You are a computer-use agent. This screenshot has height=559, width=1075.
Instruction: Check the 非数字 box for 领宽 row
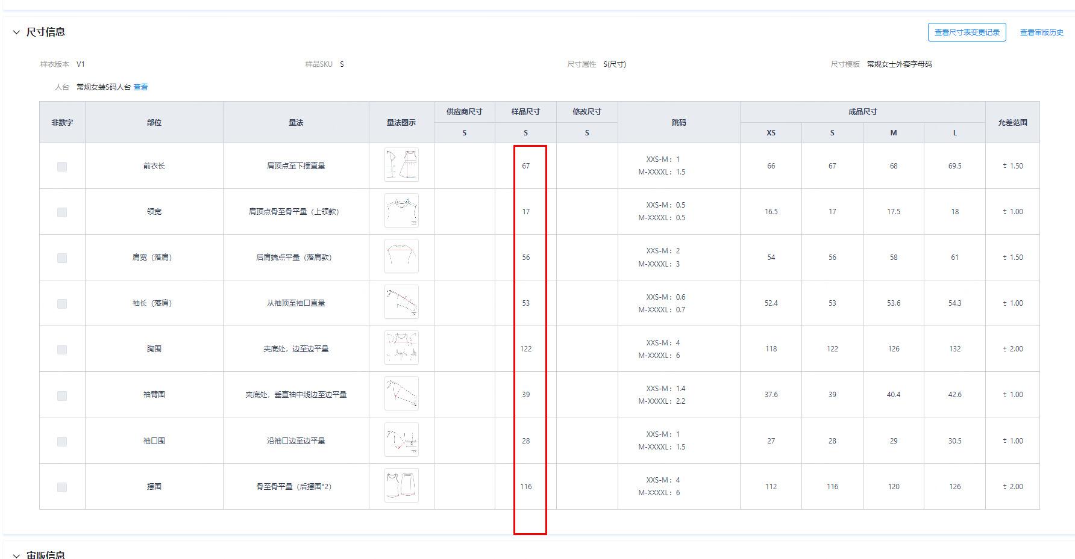[62, 212]
